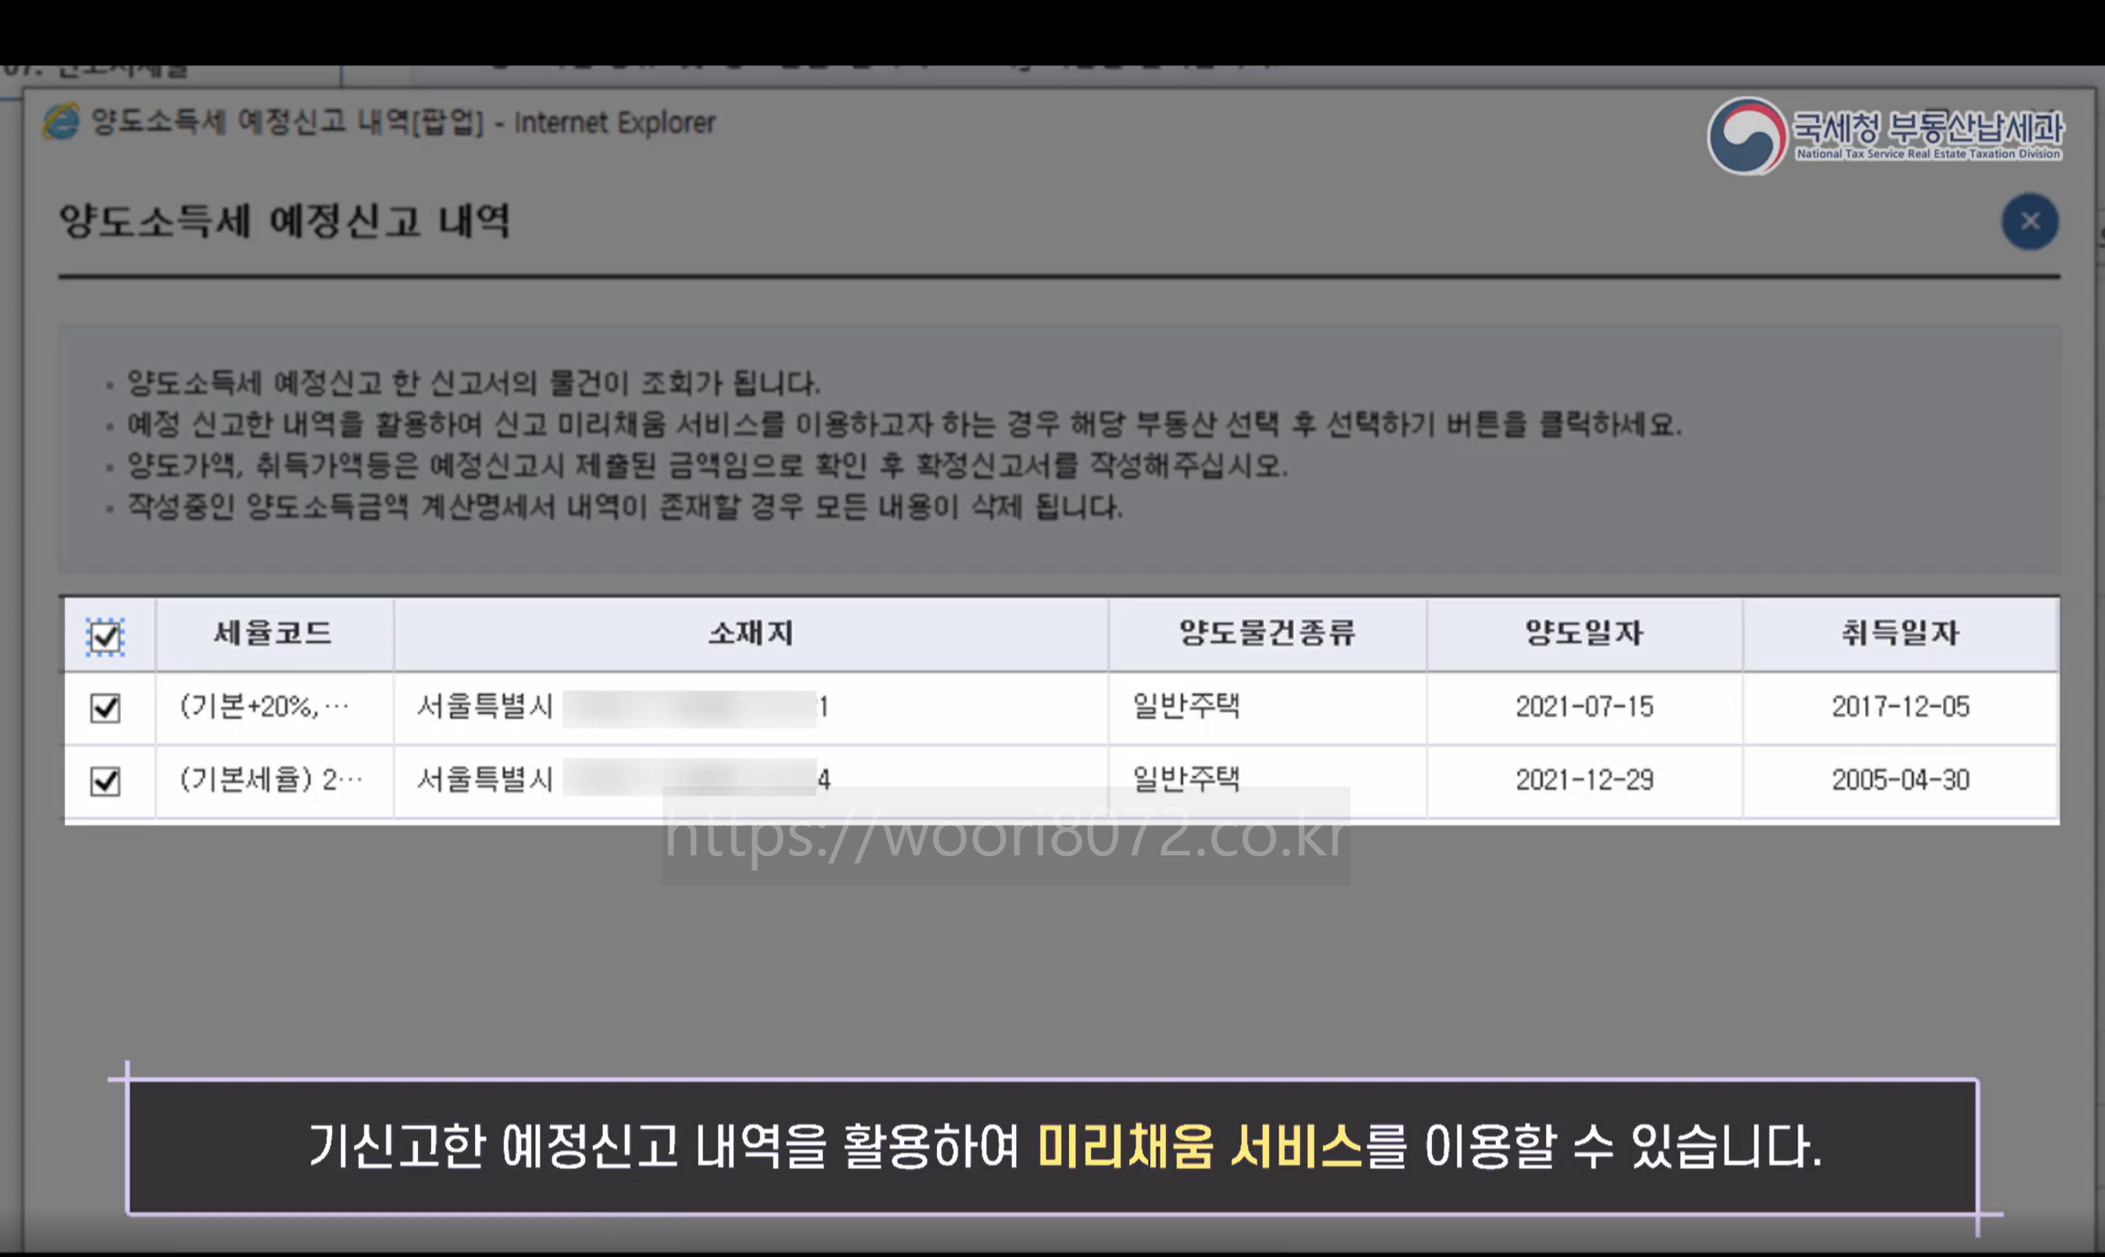Select the (기본세율) 2… tax code cell
Viewport: 2105px width, 1257px height.
(x=271, y=779)
